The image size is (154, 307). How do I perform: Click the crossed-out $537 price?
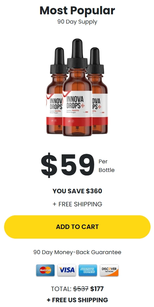coord(81,289)
